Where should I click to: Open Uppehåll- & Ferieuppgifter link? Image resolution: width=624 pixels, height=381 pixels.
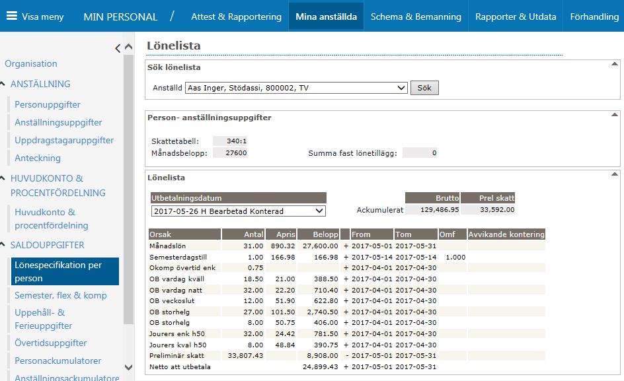[44, 319]
